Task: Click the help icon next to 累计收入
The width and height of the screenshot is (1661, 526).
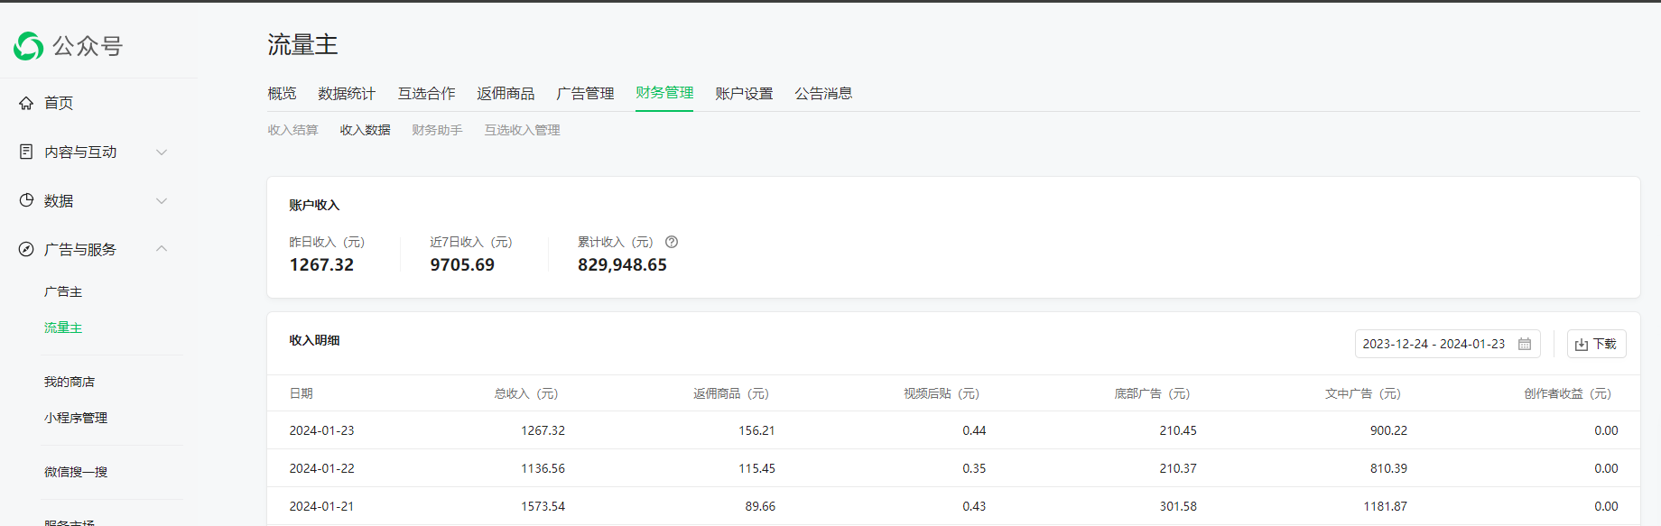Action: click(672, 242)
